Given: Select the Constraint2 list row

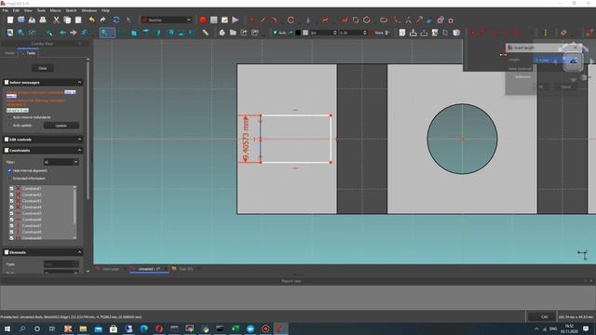Looking at the screenshot, I should [42, 194].
